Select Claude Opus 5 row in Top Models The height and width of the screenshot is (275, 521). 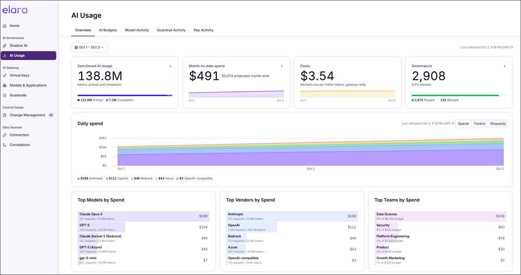[x=143, y=216]
